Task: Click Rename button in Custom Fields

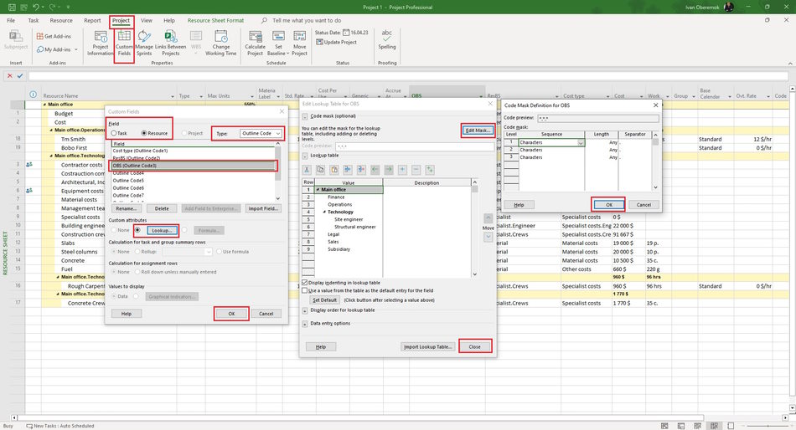Action: (x=126, y=208)
